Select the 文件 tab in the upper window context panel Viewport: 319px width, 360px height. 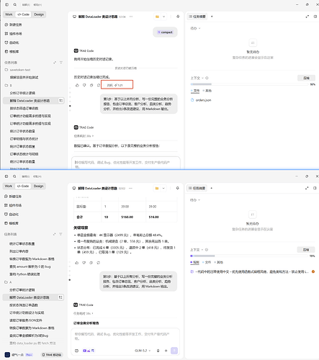pyautogui.click(x=195, y=91)
